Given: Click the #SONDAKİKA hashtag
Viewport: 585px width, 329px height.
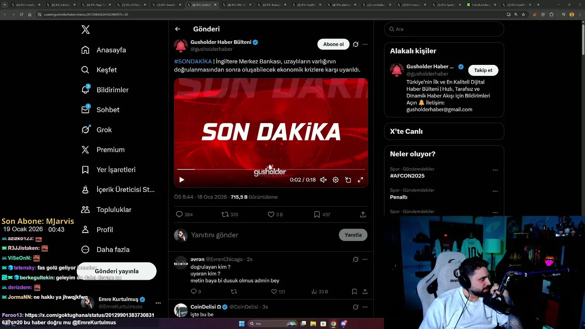Looking at the screenshot, I should (x=193, y=61).
